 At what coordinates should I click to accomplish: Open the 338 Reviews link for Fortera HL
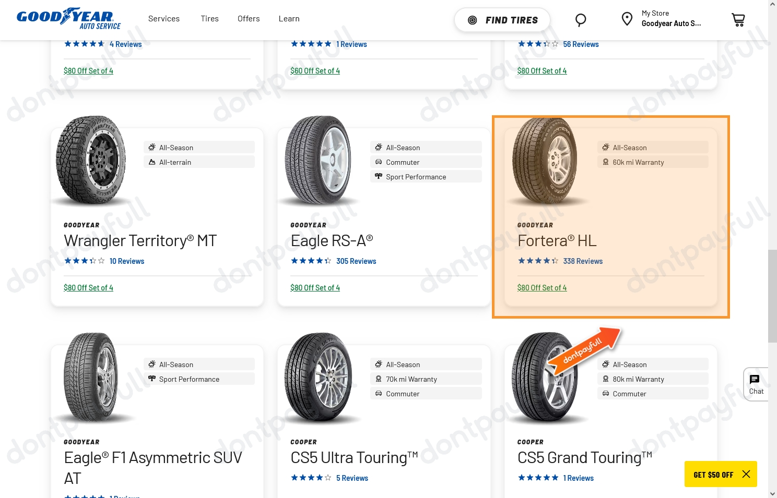(x=583, y=261)
